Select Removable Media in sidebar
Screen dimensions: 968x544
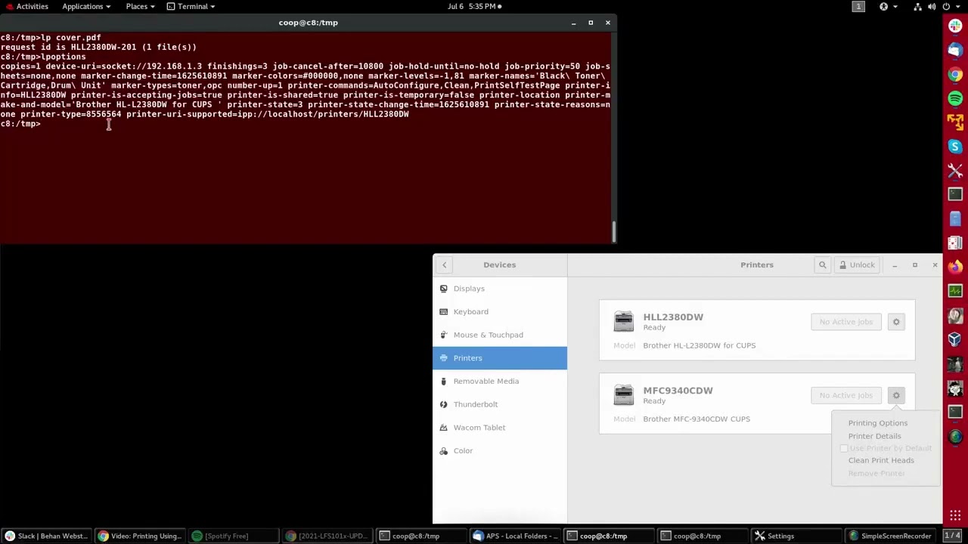pos(500,381)
